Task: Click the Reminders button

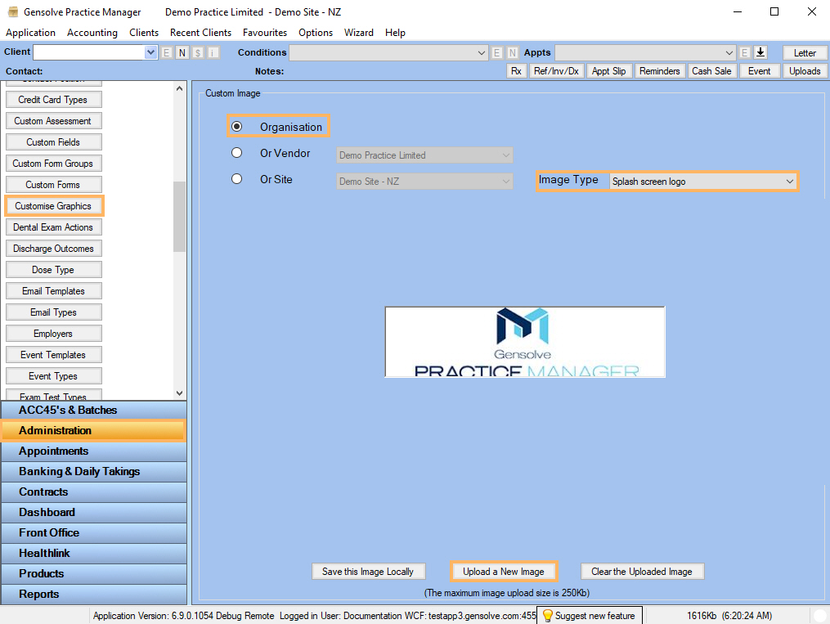Action: click(x=660, y=71)
